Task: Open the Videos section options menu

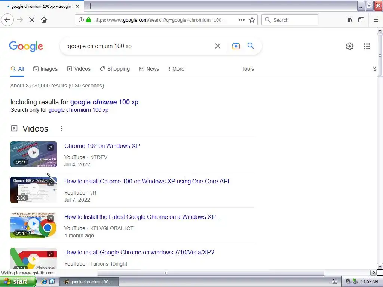Action: 62,129
